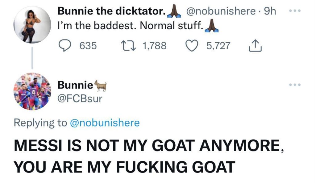Click the 635 replies count
Image resolution: width=316 pixels, height=183 pixels.
88,46
